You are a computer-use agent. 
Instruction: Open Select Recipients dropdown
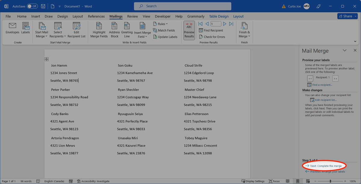(x=58, y=30)
